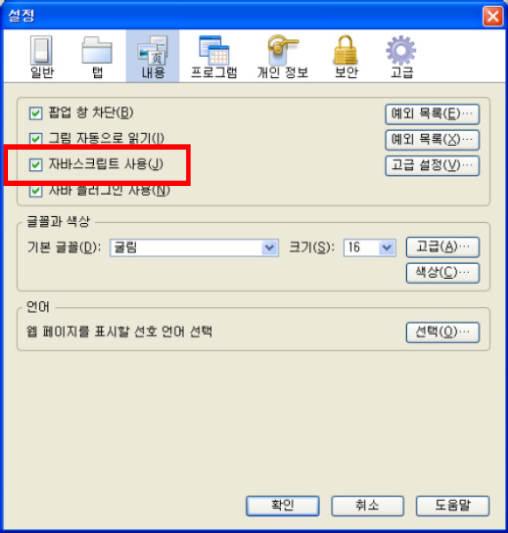Confirm settings with the 확인 button

(283, 506)
